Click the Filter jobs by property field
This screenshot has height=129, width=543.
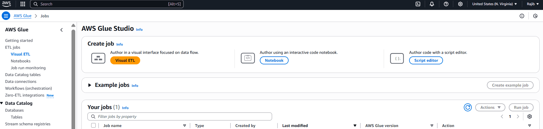(x=179, y=116)
